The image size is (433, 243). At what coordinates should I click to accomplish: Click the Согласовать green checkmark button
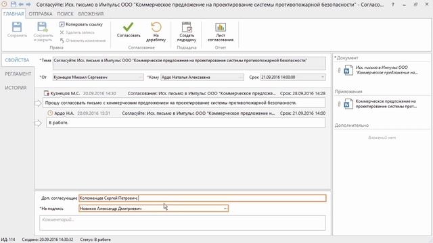[129, 30]
